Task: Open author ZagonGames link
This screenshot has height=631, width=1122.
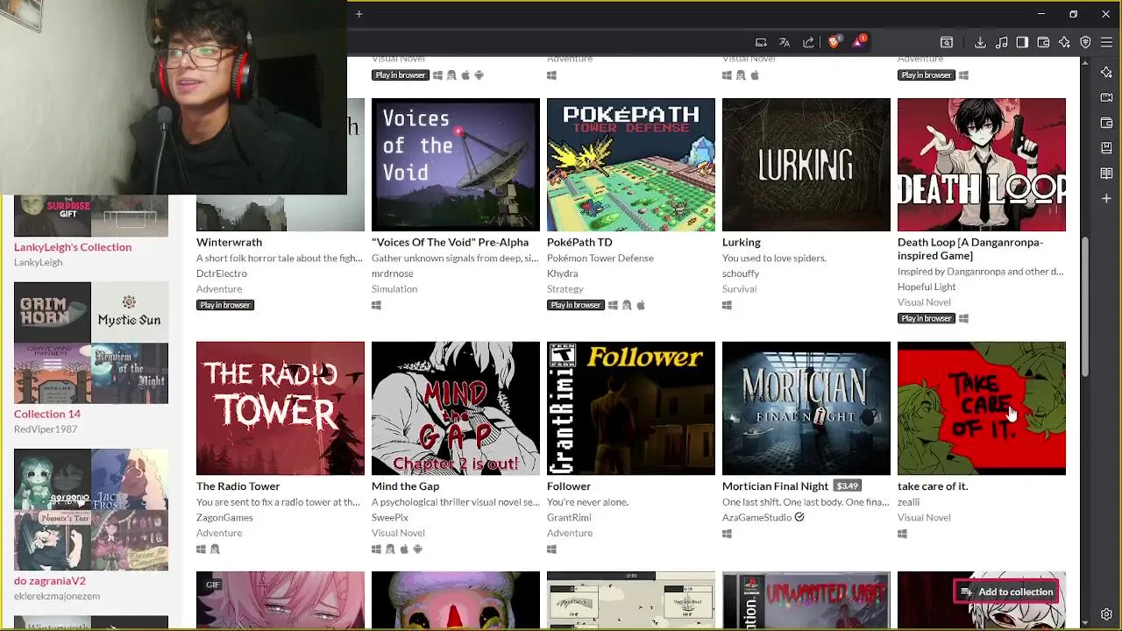Action: [x=224, y=517]
